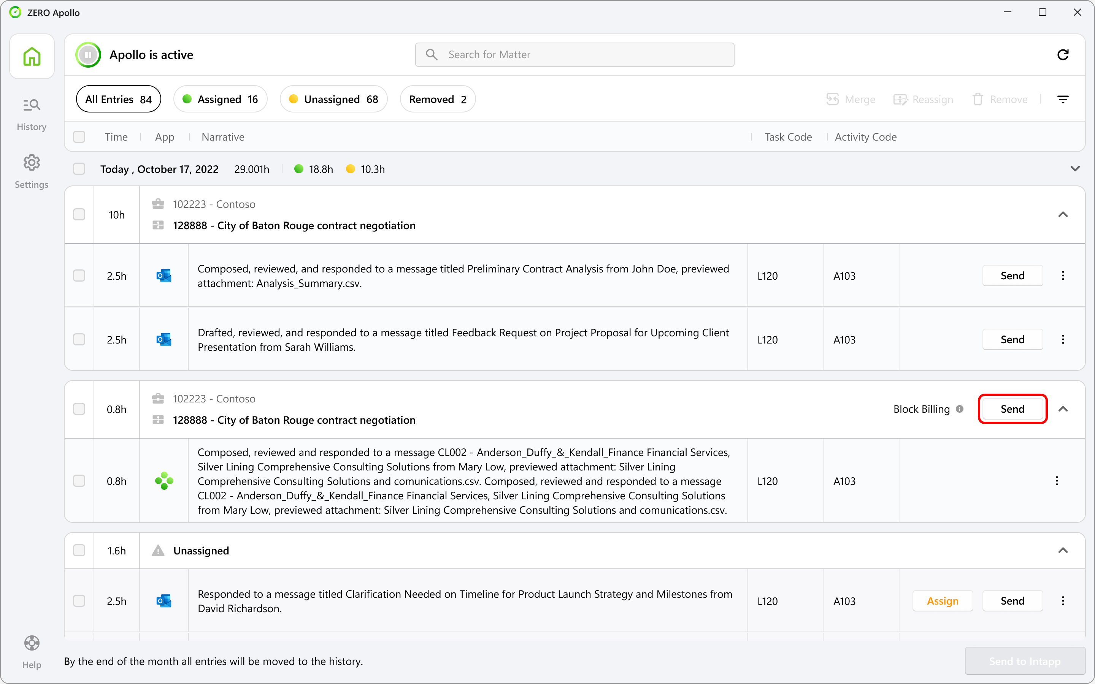
Task: Click the Narrative column header
Action: coord(223,137)
